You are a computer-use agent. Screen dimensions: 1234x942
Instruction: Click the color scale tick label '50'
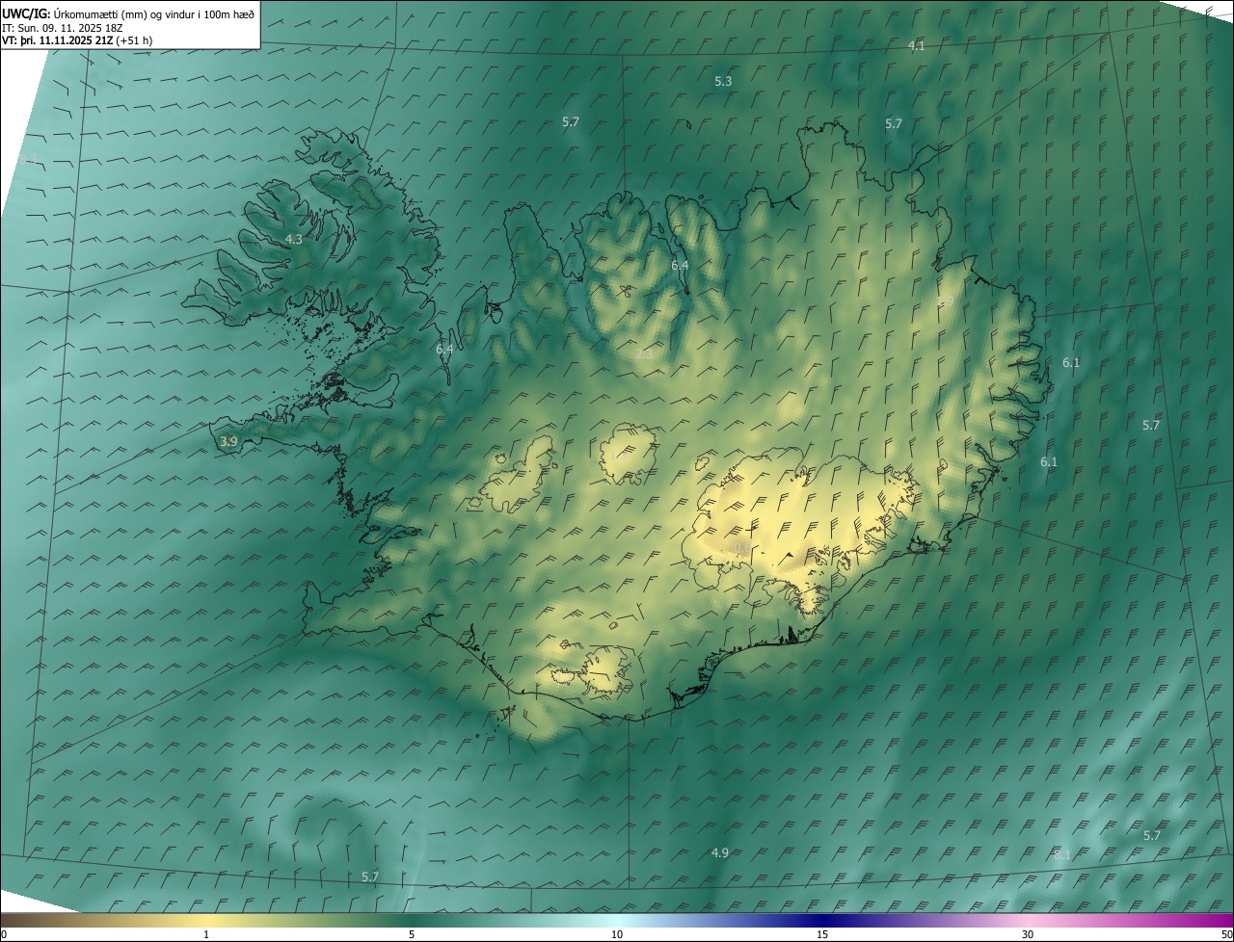coord(1226,934)
